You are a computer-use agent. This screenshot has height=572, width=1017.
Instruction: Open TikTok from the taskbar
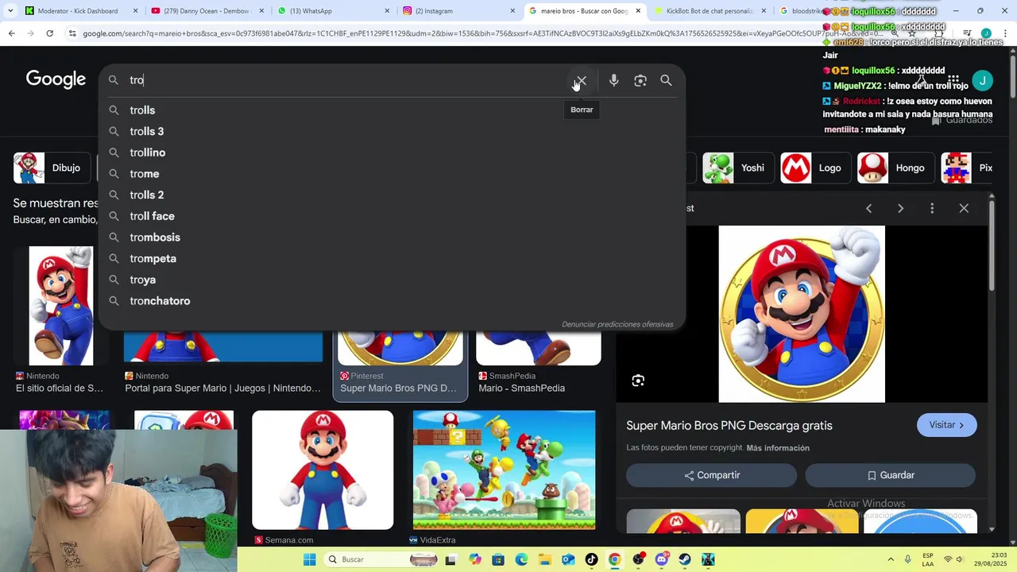(x=591, y=559)
